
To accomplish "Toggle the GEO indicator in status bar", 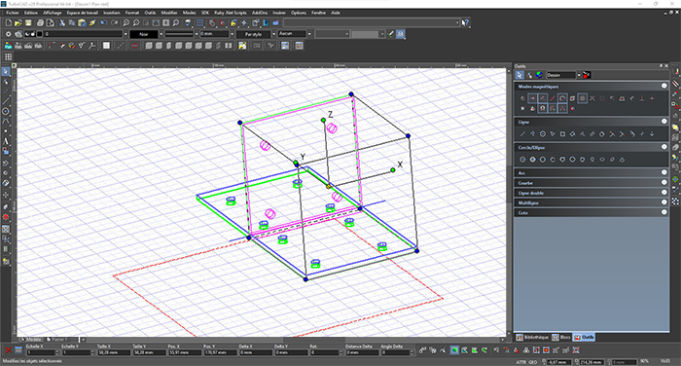I will click(533, 362).
